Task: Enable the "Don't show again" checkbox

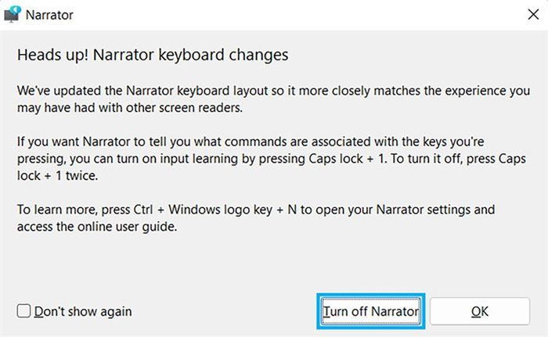Action: pos(24,311)
